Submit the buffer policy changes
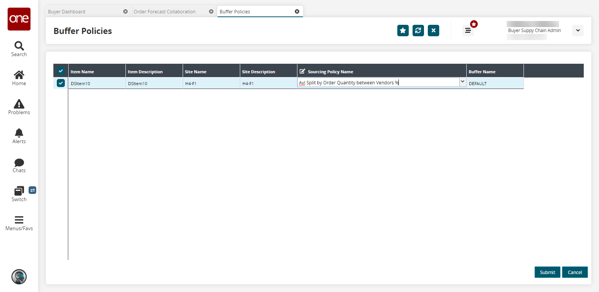 [548, 272]
